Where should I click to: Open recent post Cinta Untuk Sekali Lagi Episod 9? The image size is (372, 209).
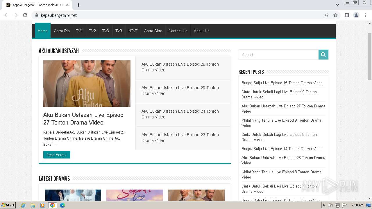279,94
